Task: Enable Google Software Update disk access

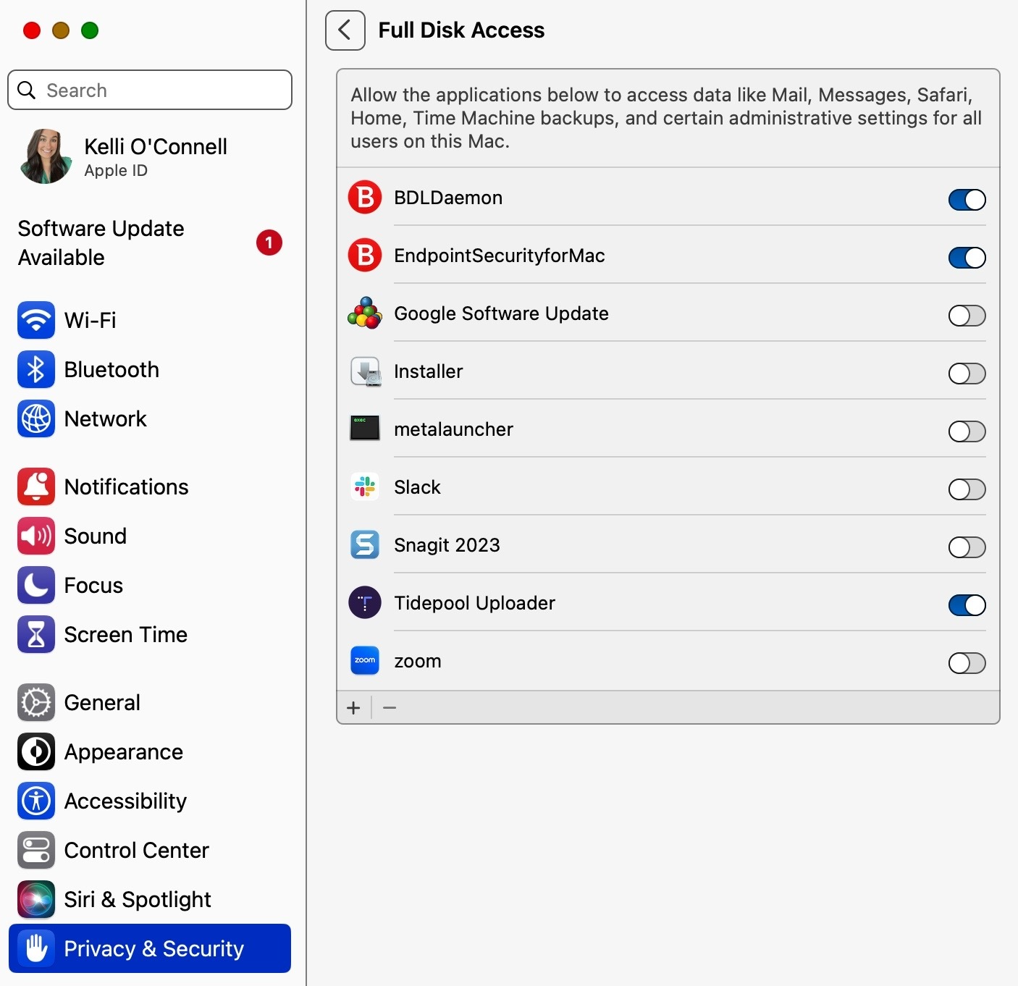Action: click(x=967, y=316)
